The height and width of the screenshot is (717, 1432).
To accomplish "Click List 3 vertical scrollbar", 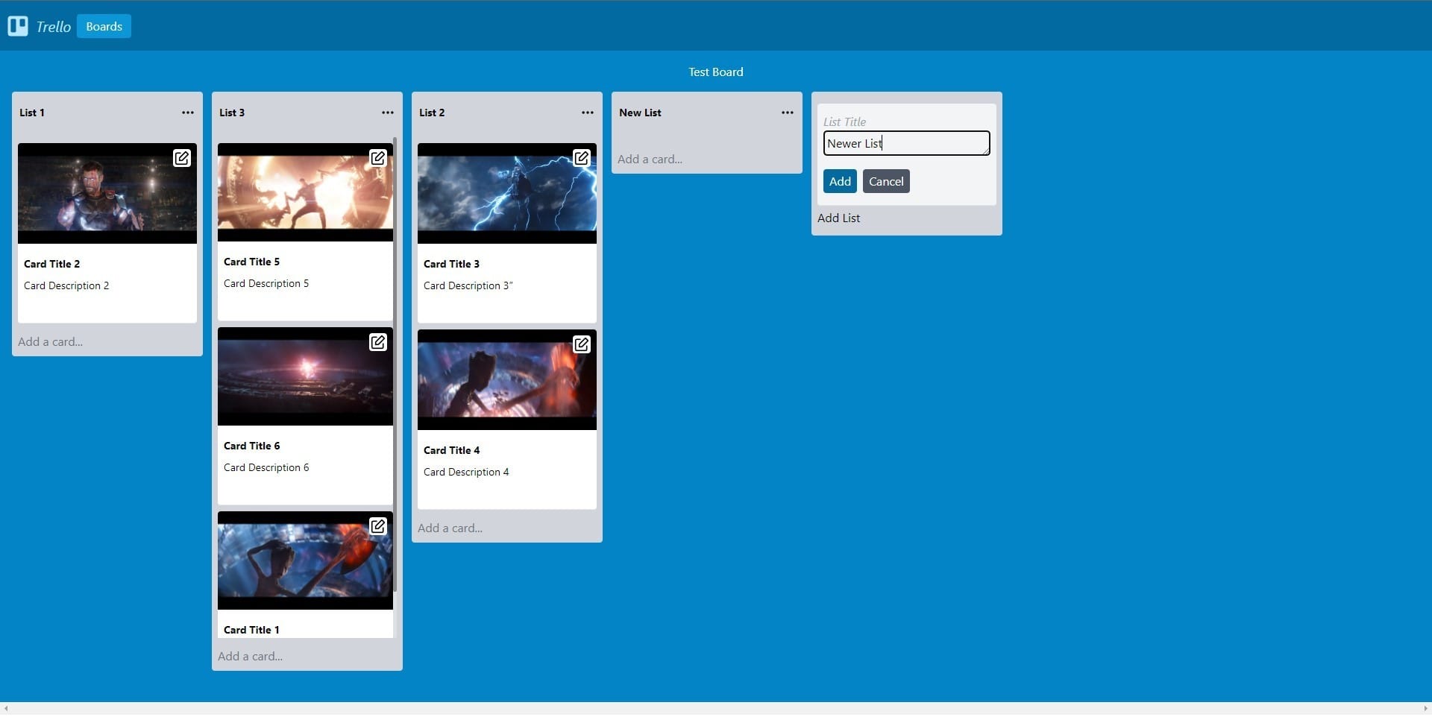I will tap(395, 365).
